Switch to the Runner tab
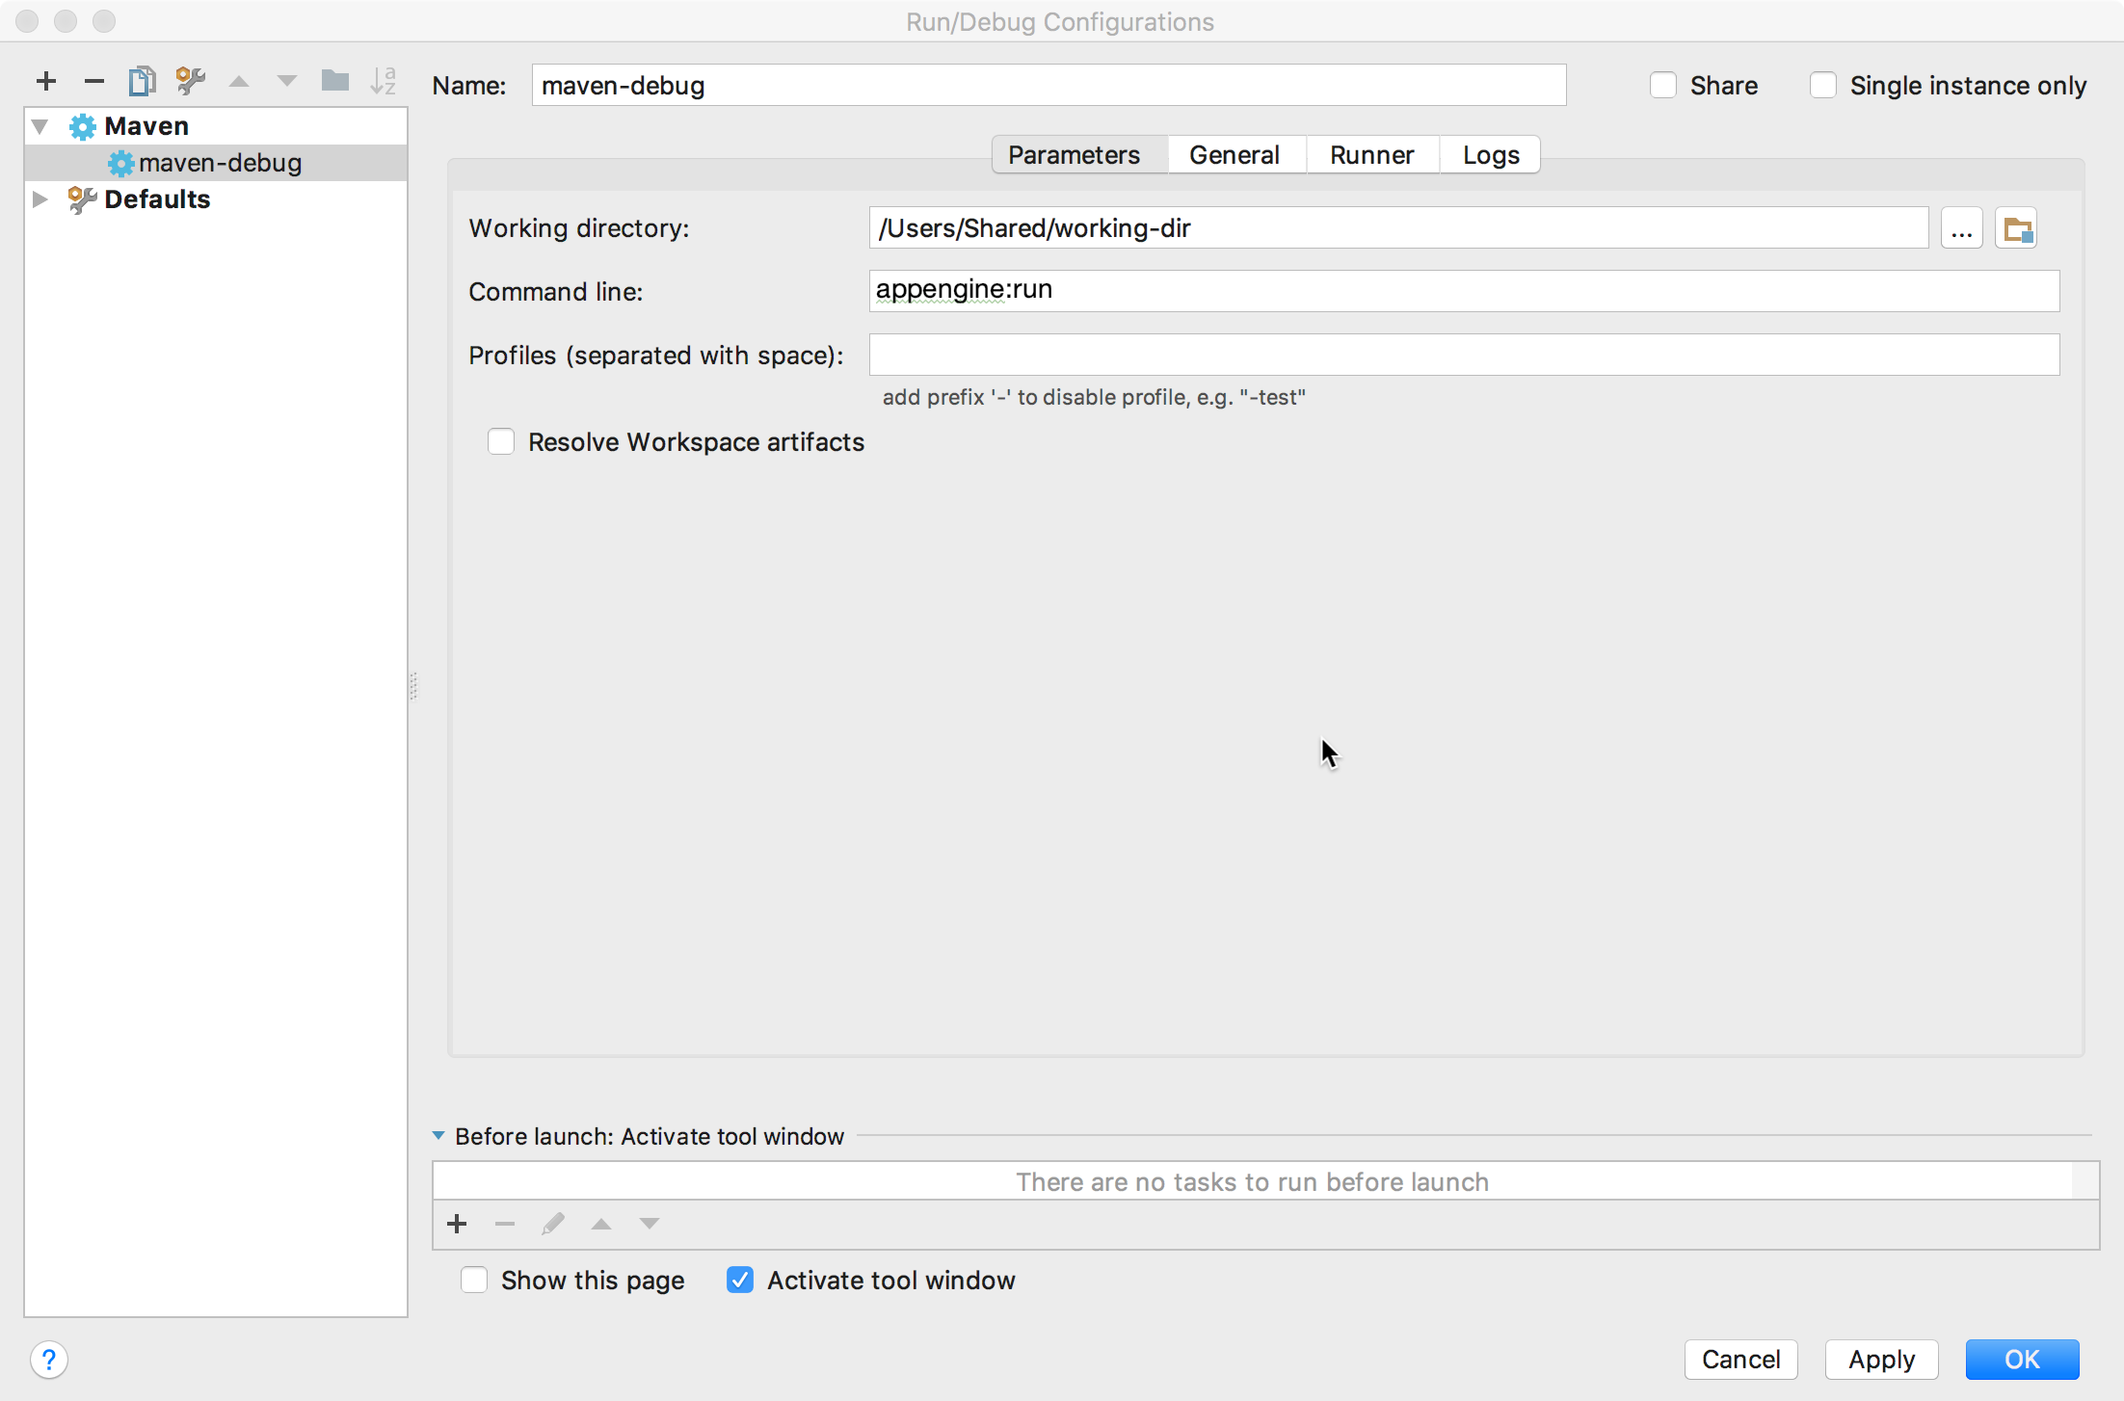The image size is (2124, 1401). [x=1370, y=155]
